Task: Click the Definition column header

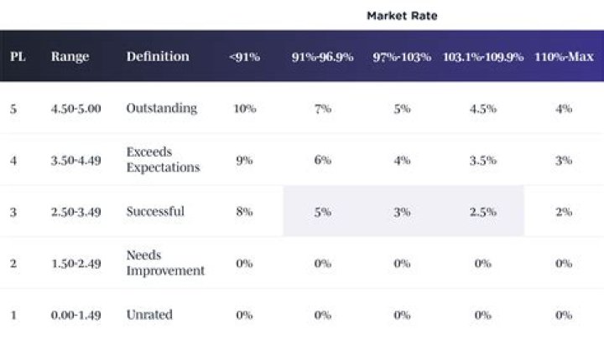Action: 158,57
